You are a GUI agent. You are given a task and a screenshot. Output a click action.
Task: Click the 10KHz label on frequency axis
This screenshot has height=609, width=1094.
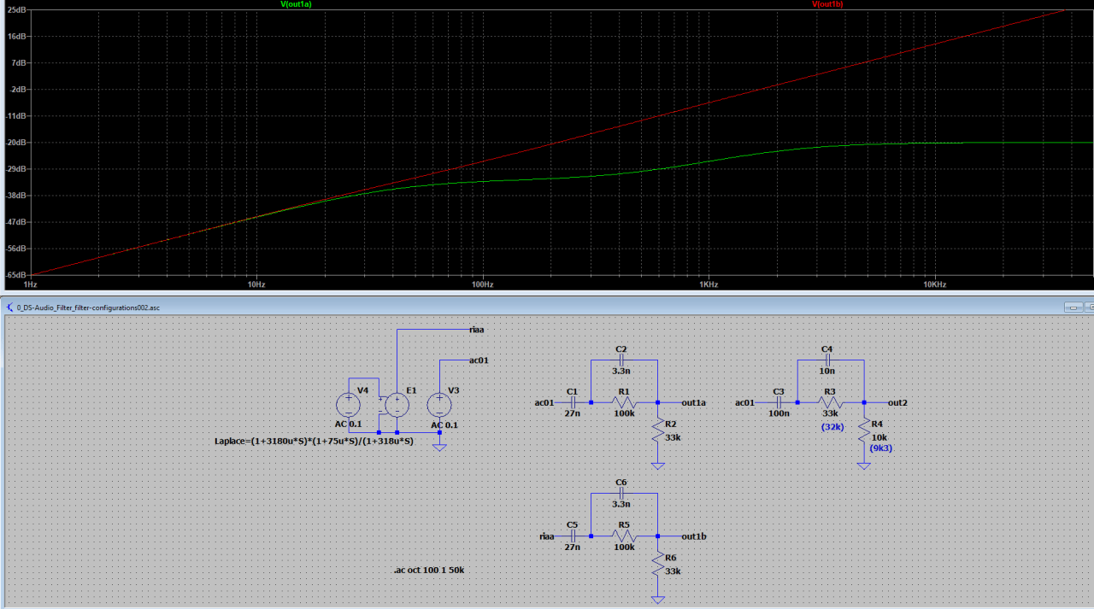[934, 284]
